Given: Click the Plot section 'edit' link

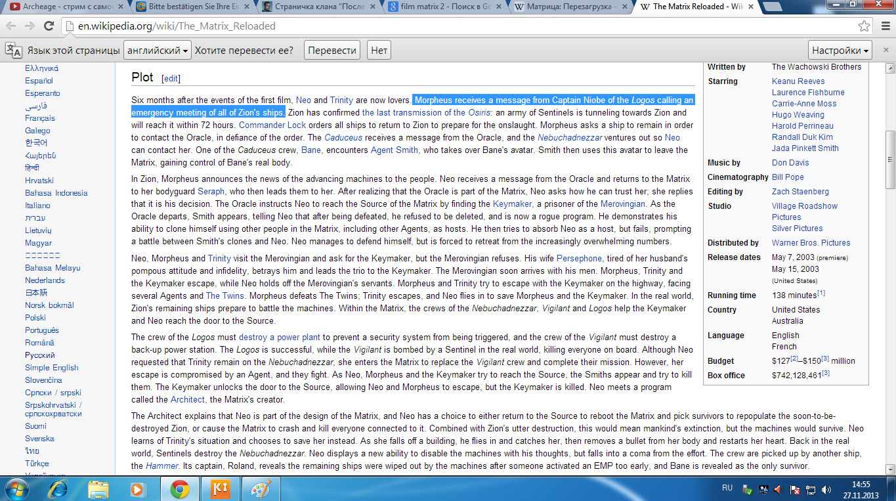Looking at the screenshot, I should click(171, 78).
